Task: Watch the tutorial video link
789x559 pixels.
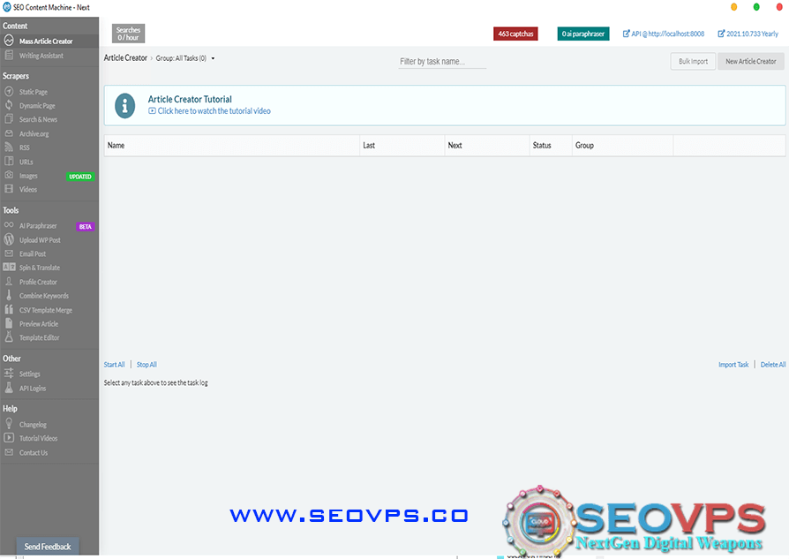Action: [209, 110]
